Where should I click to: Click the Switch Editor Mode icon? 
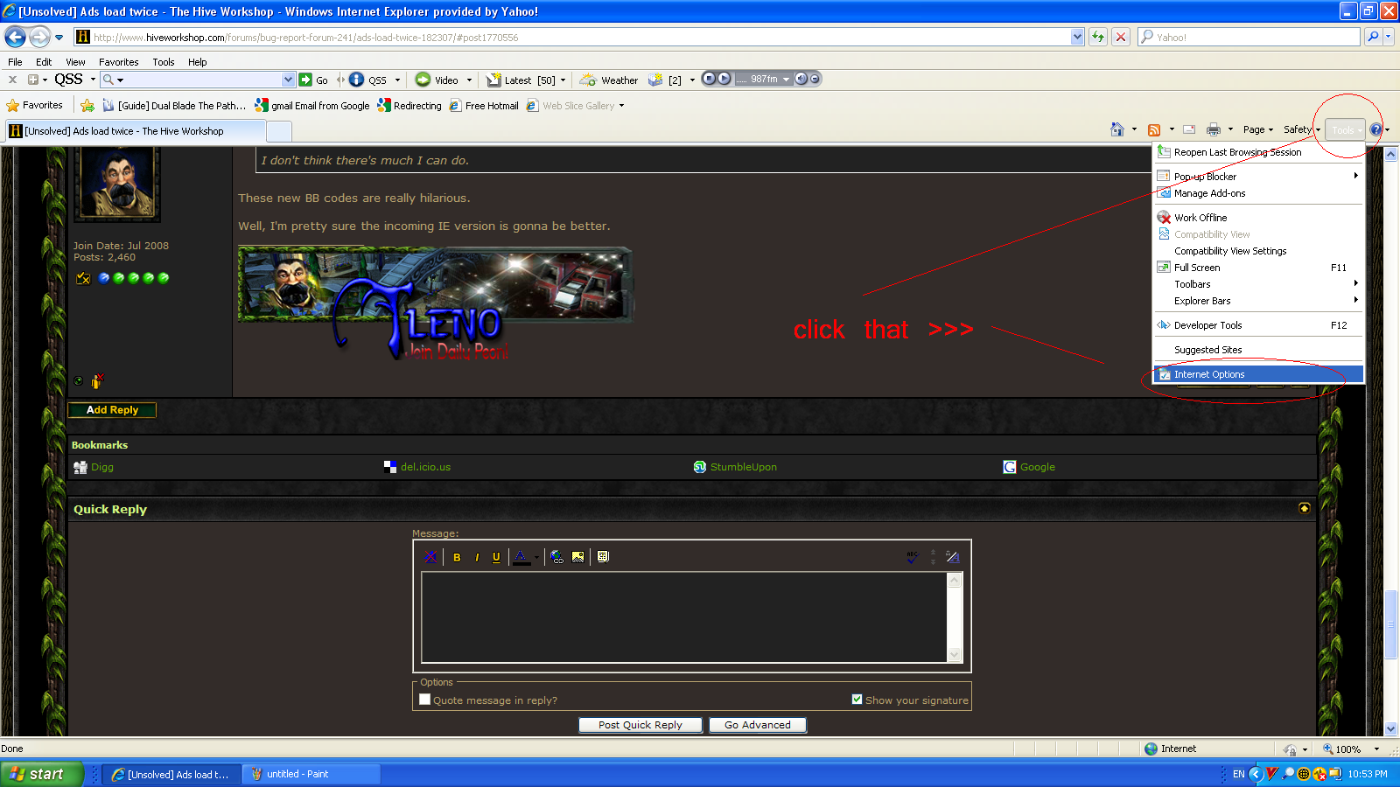pyautogui.click(x=953, y=557)
